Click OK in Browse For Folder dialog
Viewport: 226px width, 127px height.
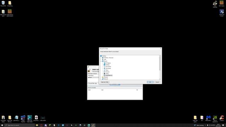tap(150, 82)
